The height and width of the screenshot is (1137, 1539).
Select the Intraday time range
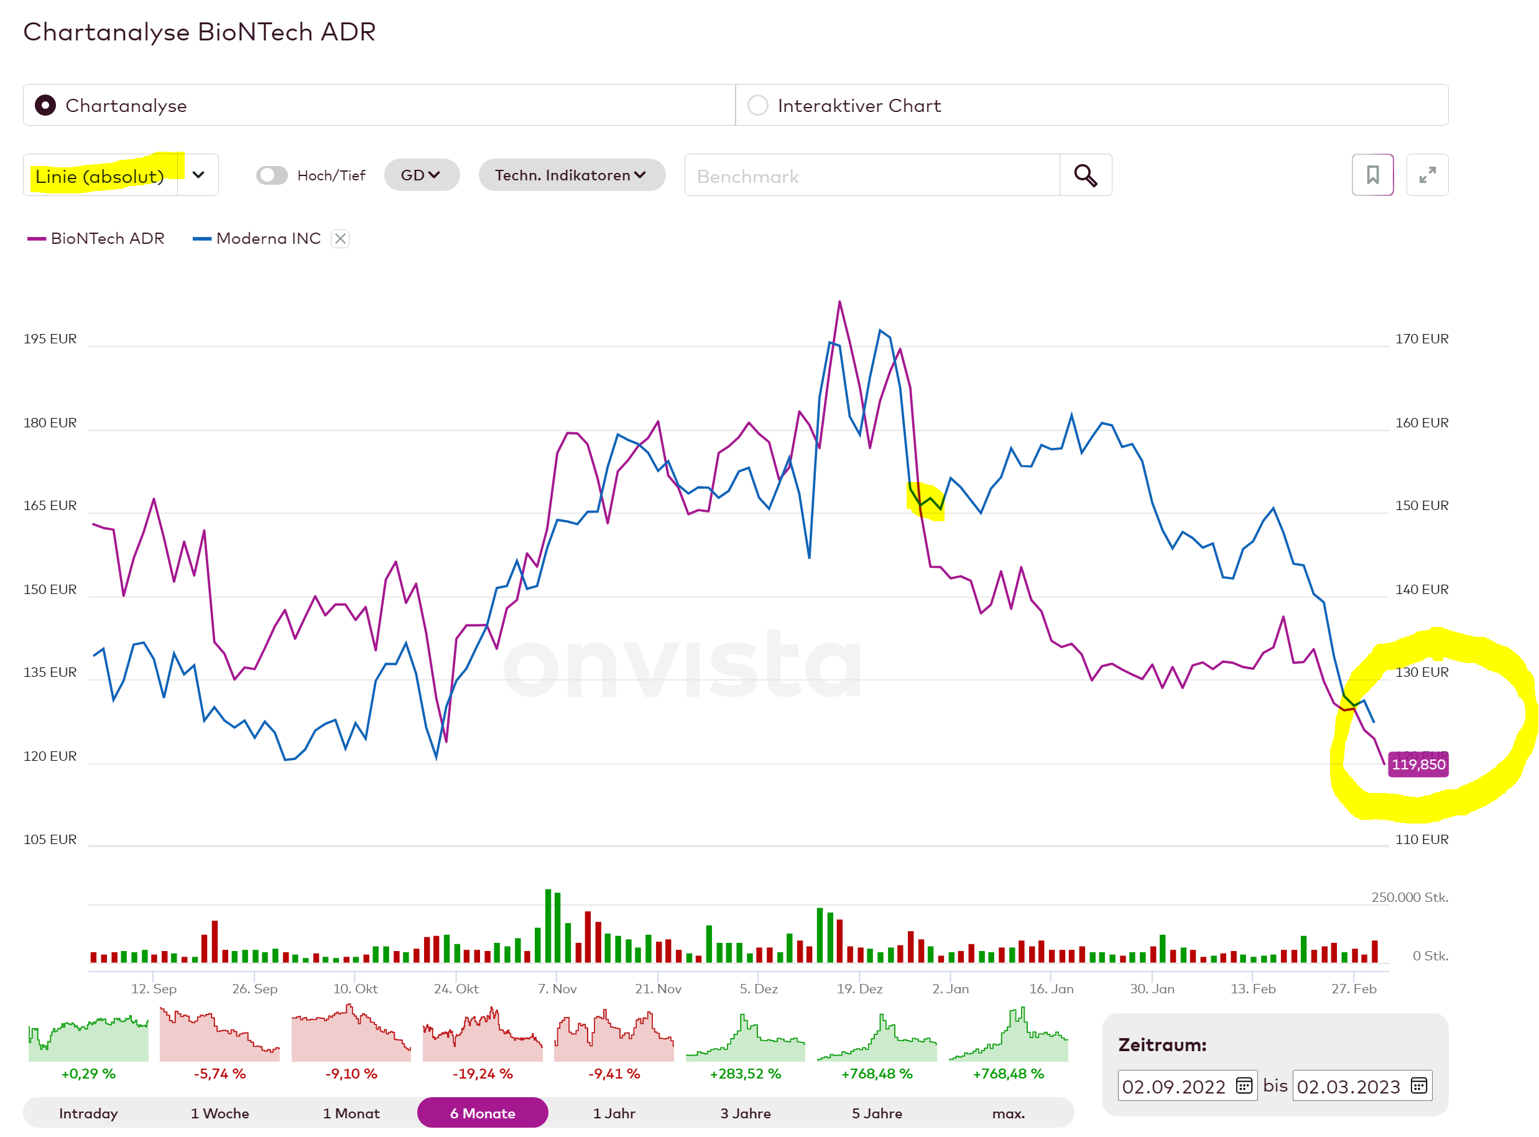88,1112
